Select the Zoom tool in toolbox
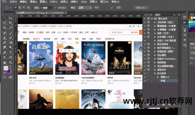This screenshot has height=115, width=195. pos(11,63)
